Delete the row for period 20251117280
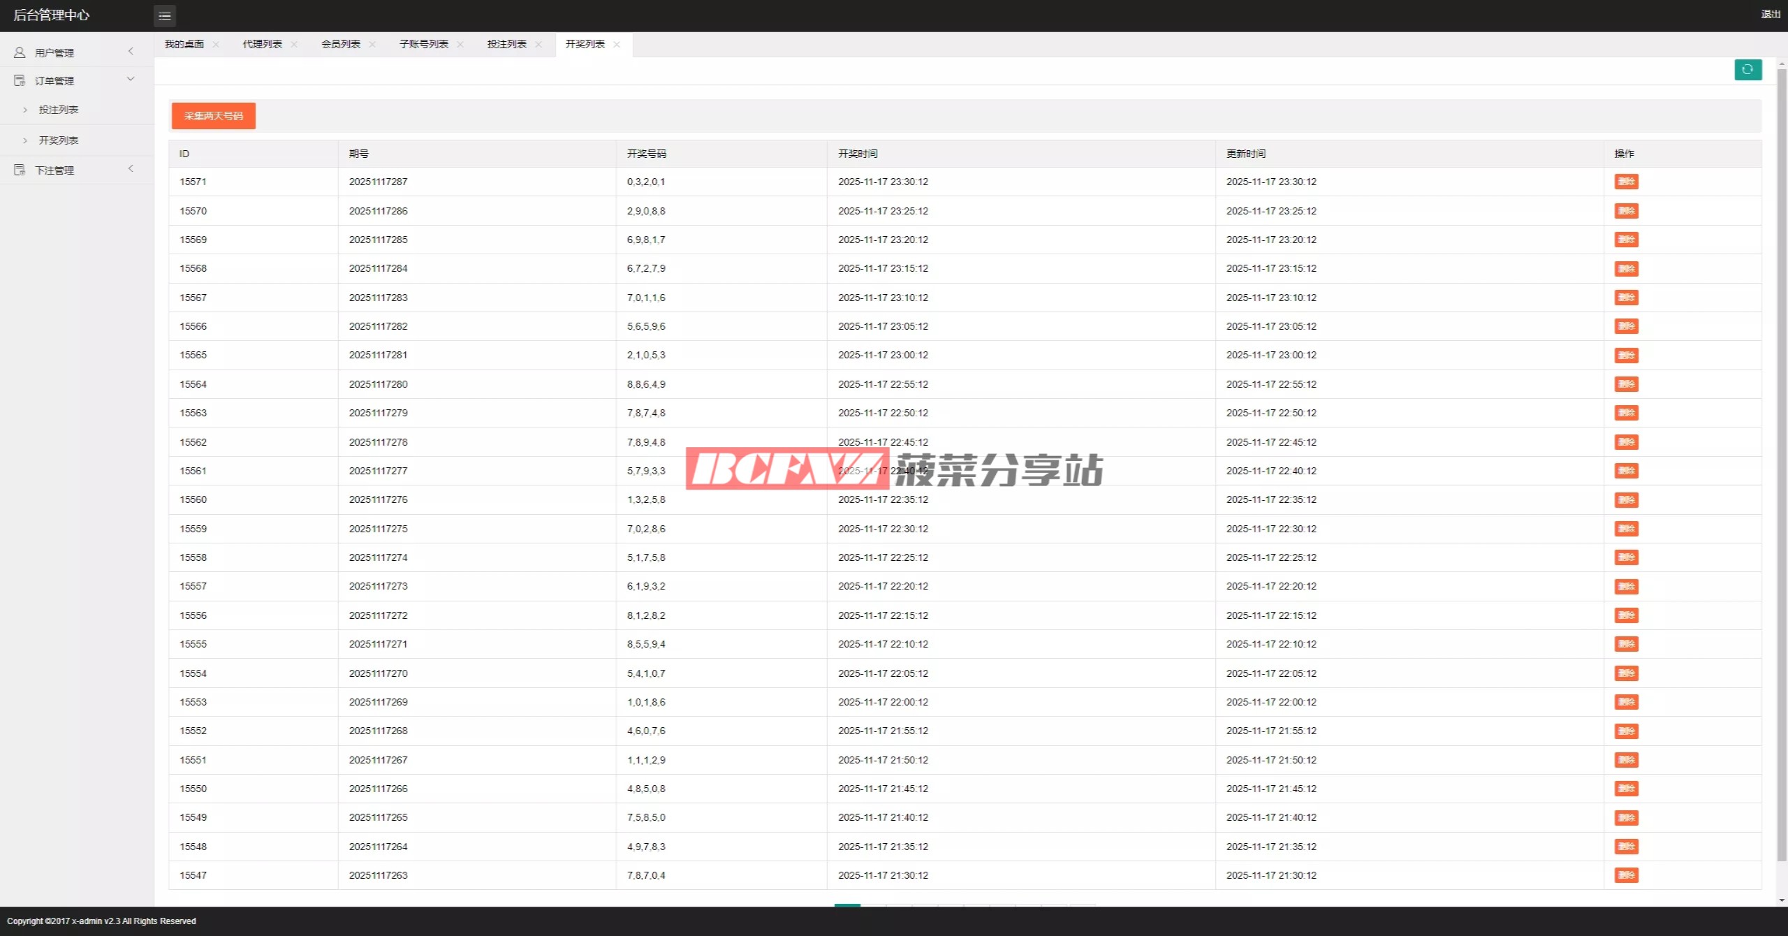Screen dimensions: 1788x936 coord(1626,384)
